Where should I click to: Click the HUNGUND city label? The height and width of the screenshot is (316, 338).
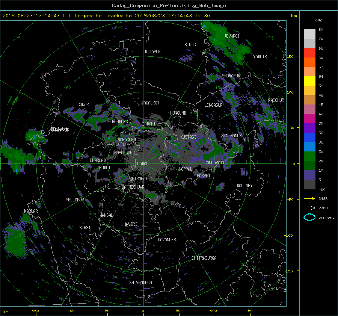click(x=178, y=113)
